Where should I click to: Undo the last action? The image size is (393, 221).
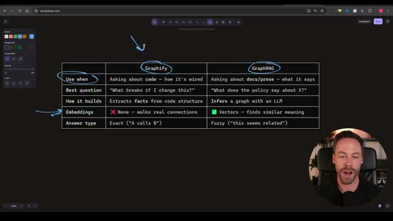pyautogui.click(x=29, y=206)
